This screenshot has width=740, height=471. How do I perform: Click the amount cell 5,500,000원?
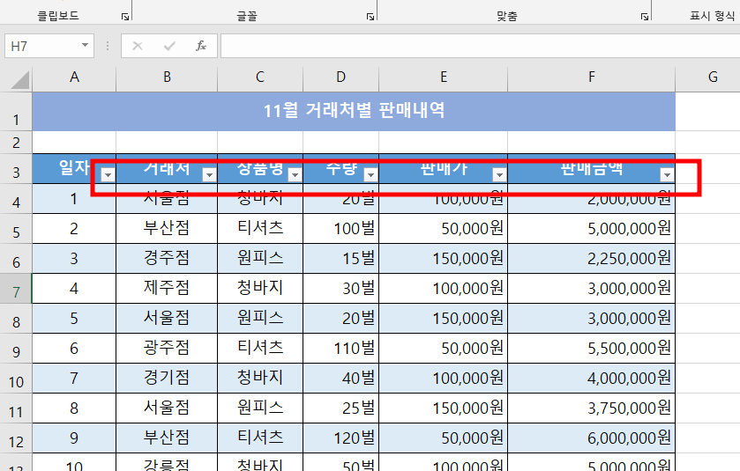(591, 348)
